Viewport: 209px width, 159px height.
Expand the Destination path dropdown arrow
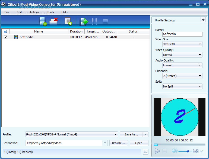coord(105,143)
